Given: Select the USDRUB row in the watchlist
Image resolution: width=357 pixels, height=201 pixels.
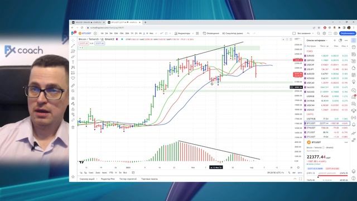Looking at the screenshot, I should [327, 96].
